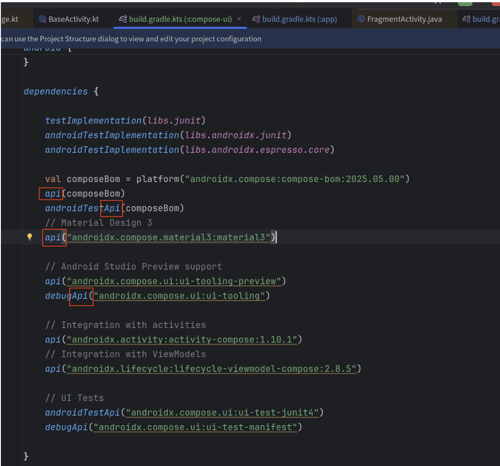Click the Gradle icon on the rightmost truncated tab

[467, 19]
